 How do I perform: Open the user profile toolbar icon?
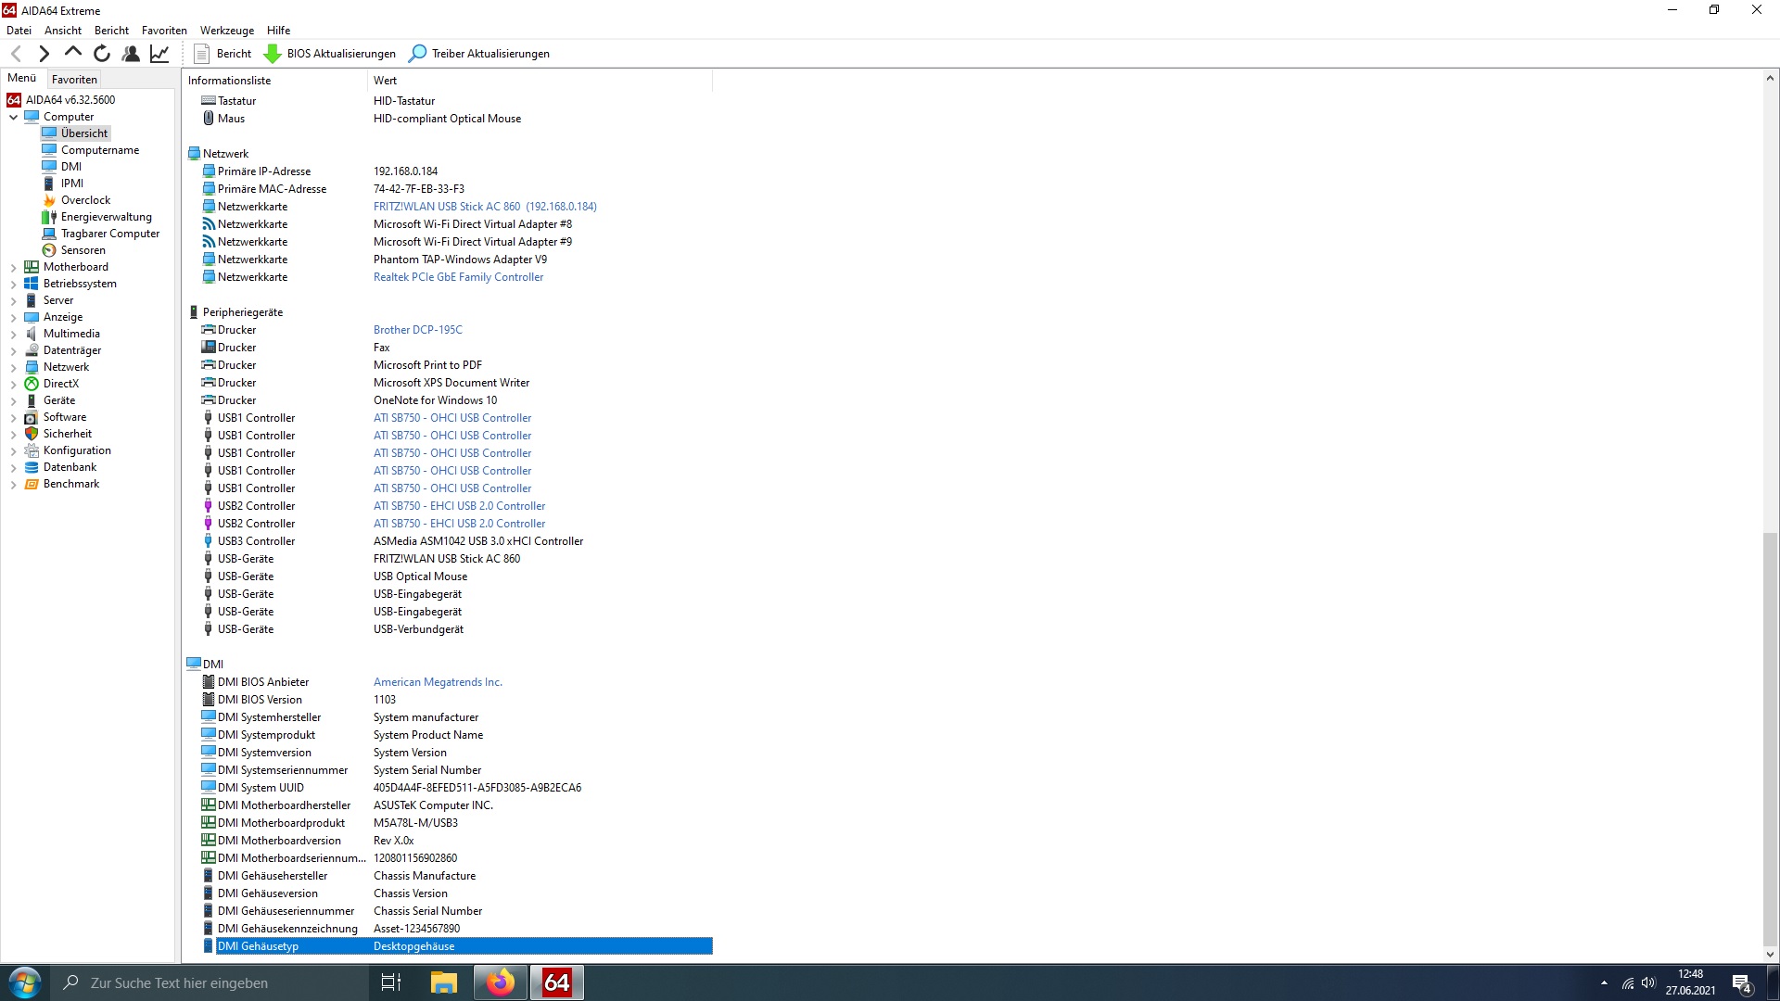131,54
